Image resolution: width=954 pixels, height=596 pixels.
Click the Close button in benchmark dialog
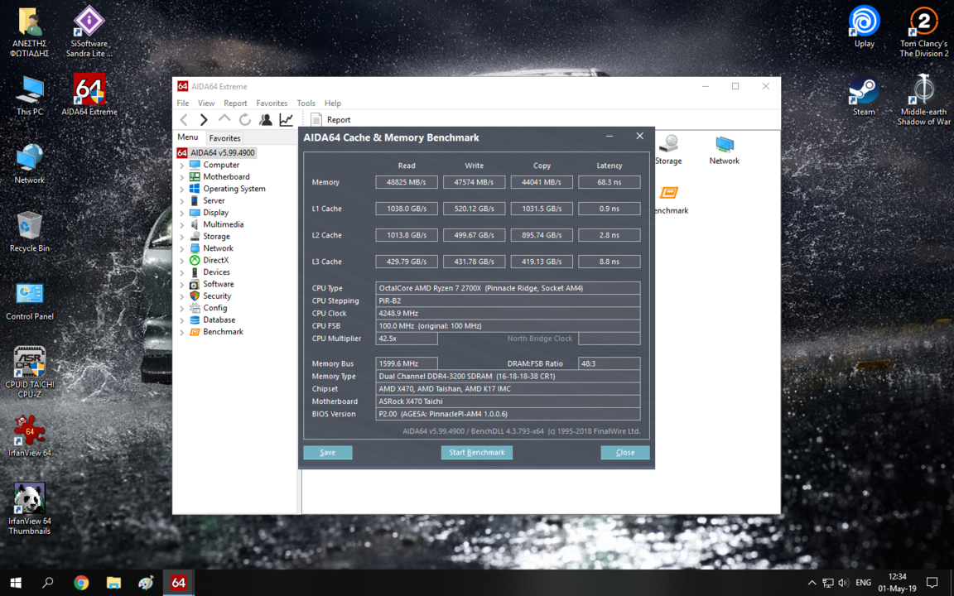point(625,453)
